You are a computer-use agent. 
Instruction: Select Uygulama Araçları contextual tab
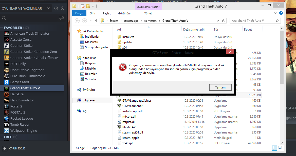tap(148, 7)
